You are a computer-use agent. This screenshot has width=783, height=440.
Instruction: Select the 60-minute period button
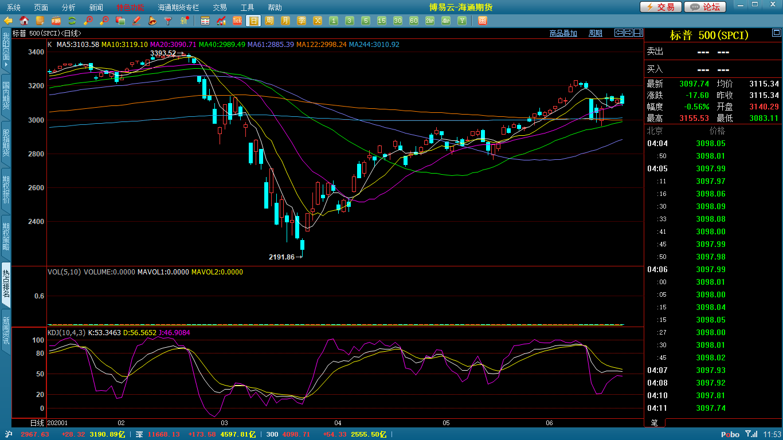tap(414, 21)
